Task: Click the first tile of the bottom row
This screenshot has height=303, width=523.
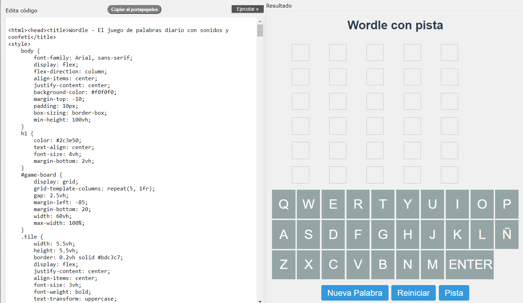Action: pos(301,175)
